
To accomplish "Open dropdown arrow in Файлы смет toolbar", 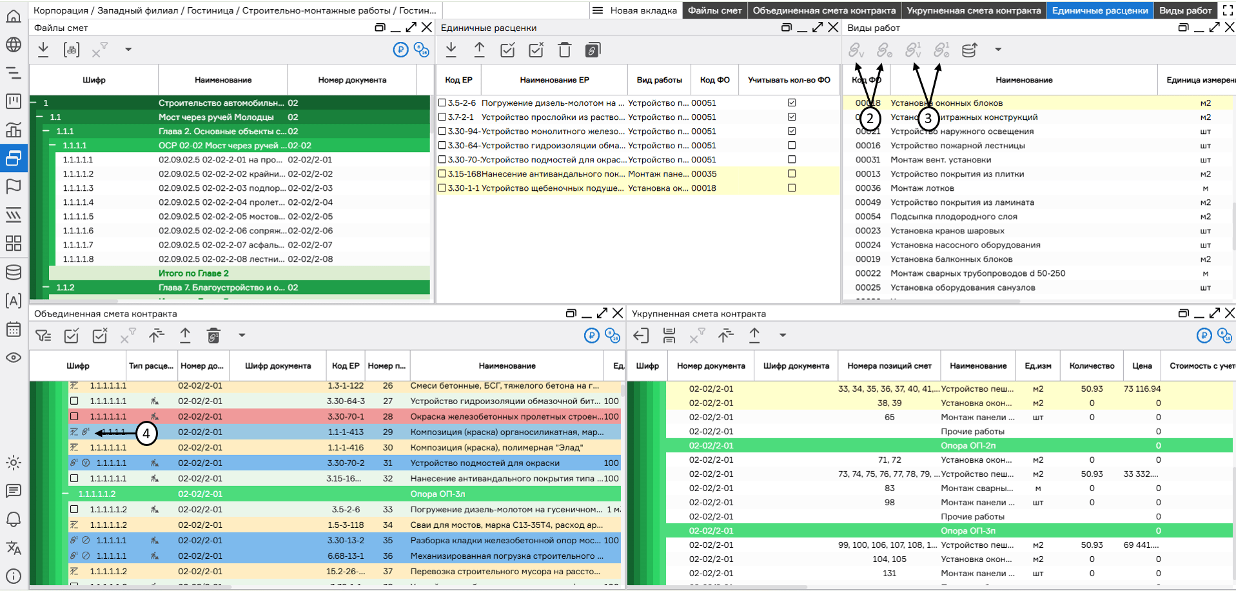I will click(128, 50).
